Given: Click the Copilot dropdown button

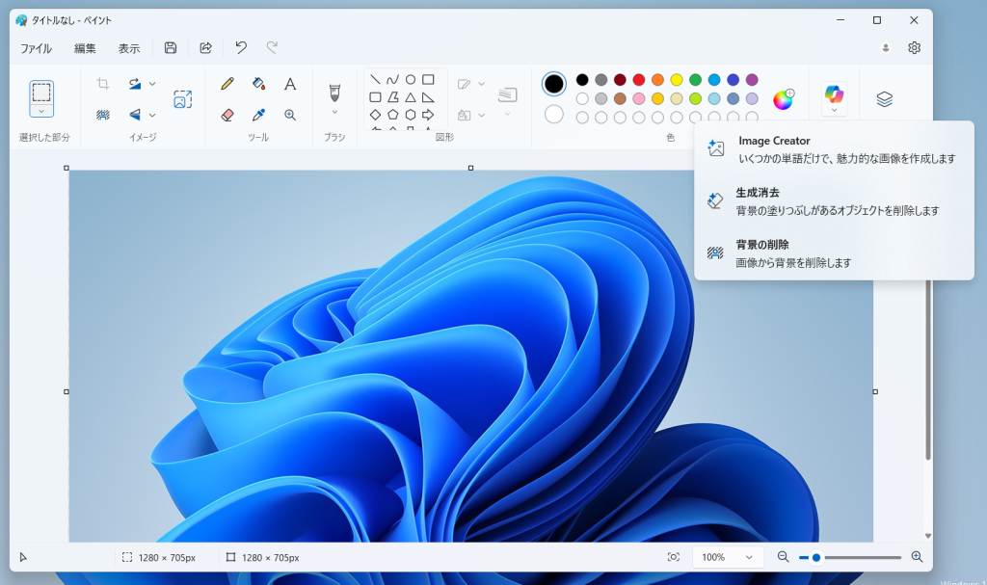Looking at the screenshot, I should [834, 99].
